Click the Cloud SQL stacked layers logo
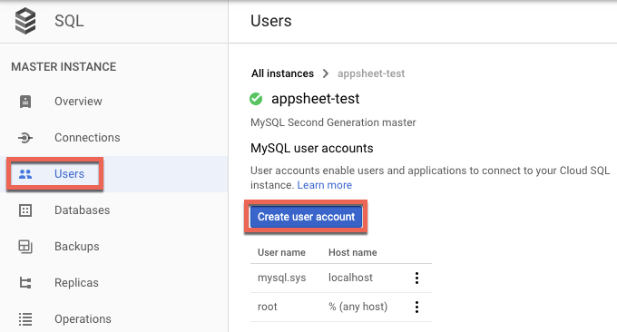Image resolution: width=617 pixels, height=332 pixels. point(25,21)
